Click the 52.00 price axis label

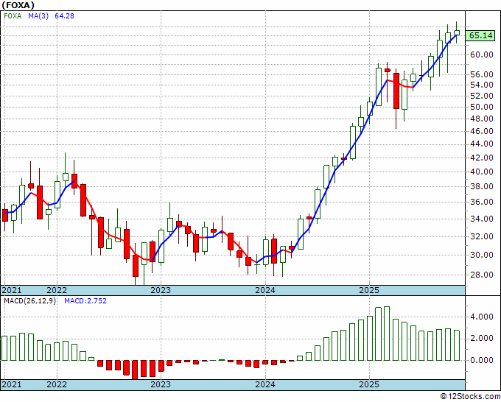click(482, 96)
